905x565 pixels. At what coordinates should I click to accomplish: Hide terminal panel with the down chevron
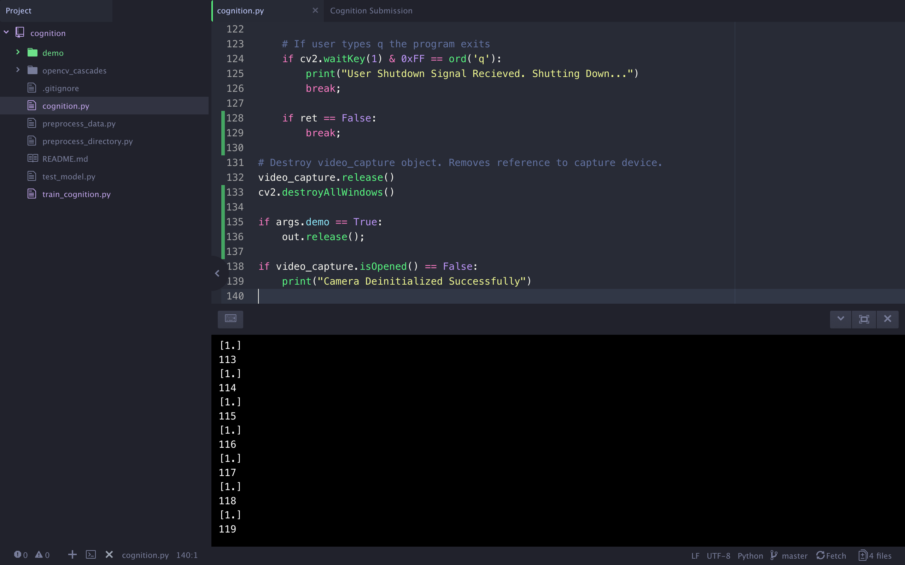[841, 319]
